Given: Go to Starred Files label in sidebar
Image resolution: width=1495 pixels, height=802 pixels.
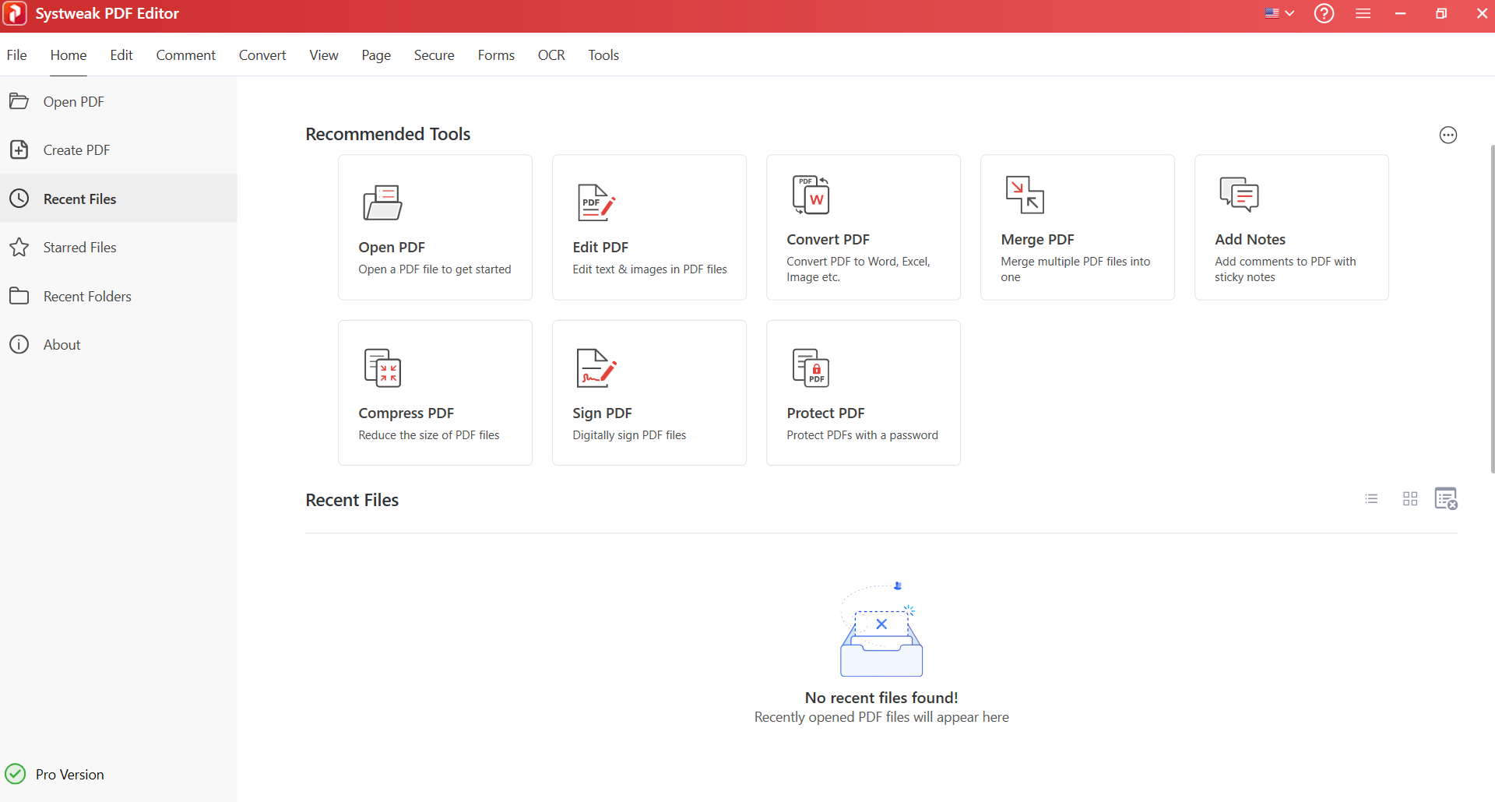Looking at the screenshot, I should (x=79, y=248).
